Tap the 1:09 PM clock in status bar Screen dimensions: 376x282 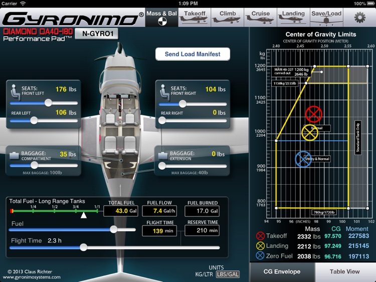(188, 4)
